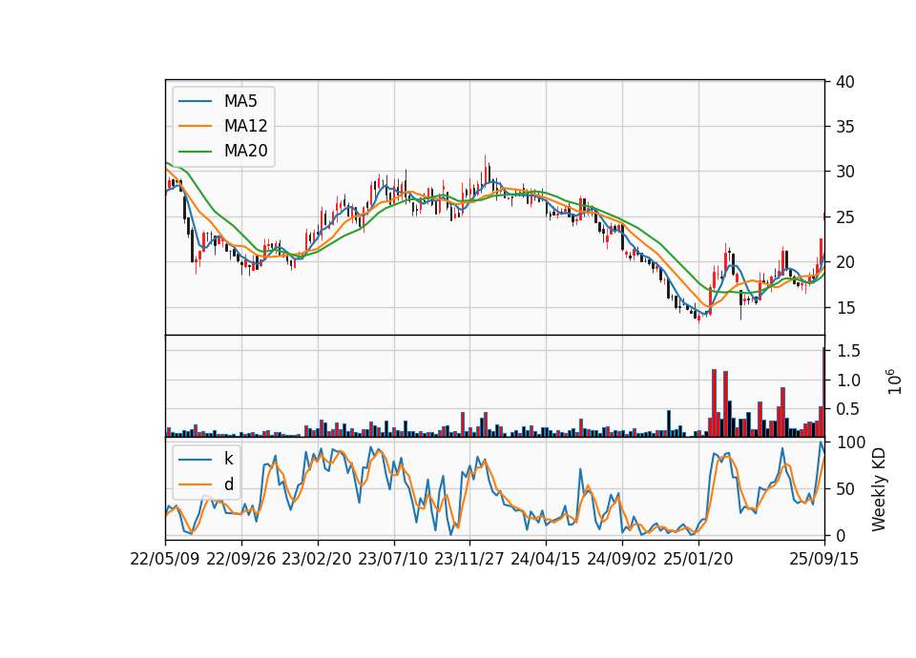This screenshot has height=658, width=916.
Task: Click the 23/02/20 date axis label
Action: point(317,559)
